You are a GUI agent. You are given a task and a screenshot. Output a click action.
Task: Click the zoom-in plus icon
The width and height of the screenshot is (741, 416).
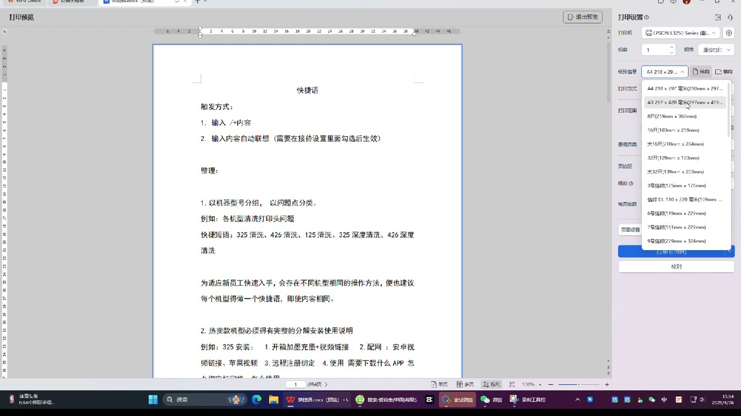(x=607, y=384)
